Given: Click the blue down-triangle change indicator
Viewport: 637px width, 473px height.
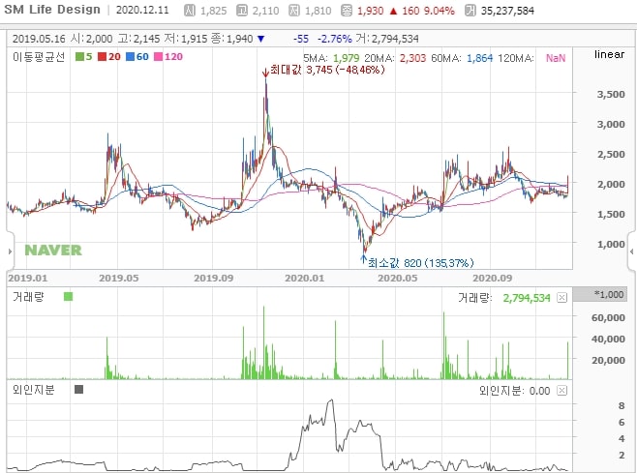Looking at the screenshot, I should 260,40.
